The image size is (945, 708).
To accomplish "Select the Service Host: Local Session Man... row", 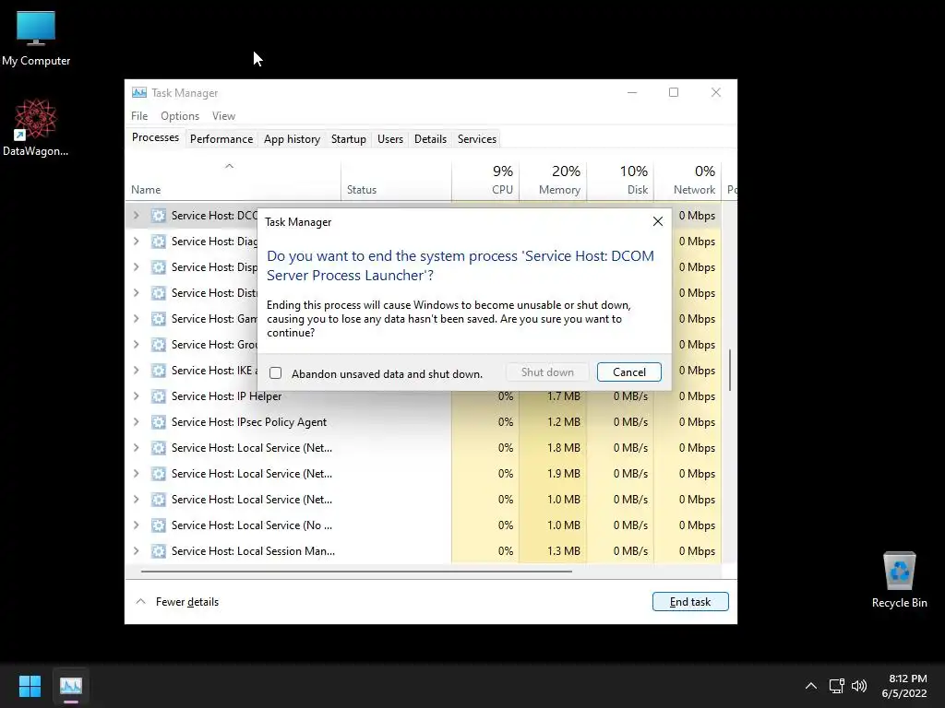I will [x=423, y=551].
